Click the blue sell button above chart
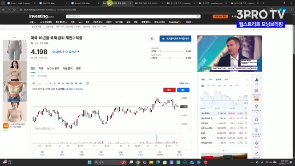 click(x=183, y=90)
